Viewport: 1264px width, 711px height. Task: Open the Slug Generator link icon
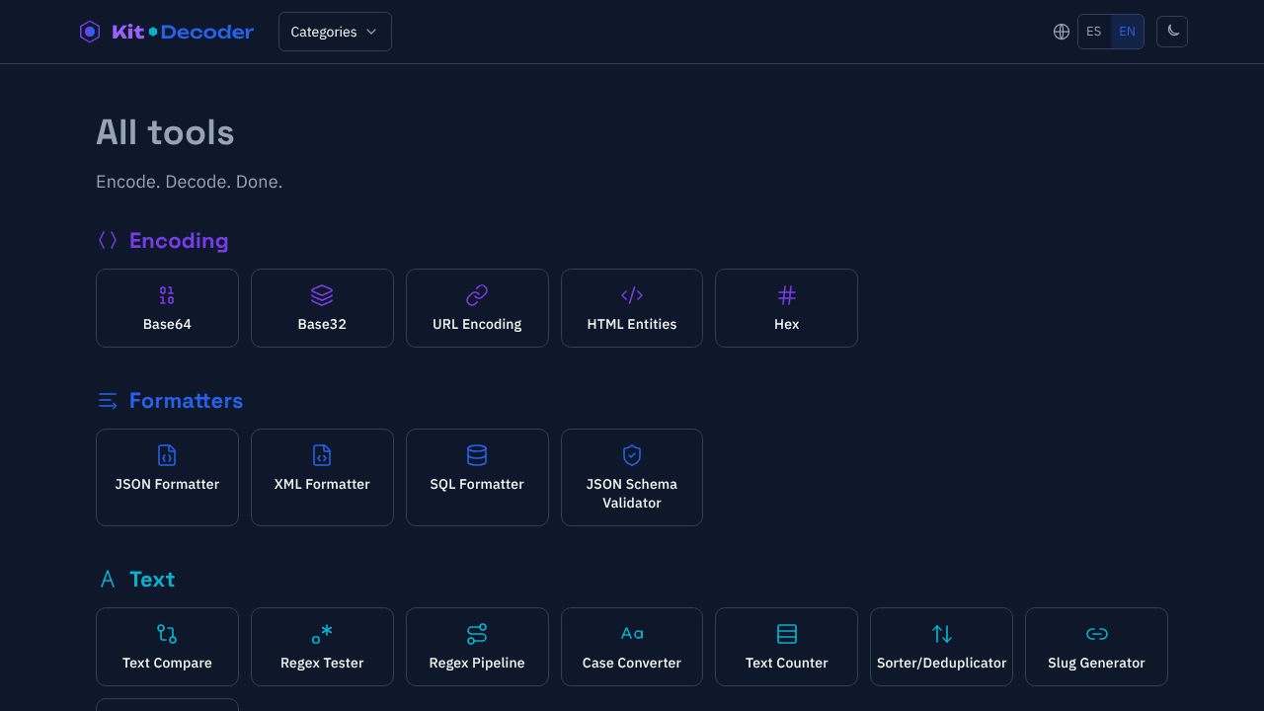[x=1097, y=634]
